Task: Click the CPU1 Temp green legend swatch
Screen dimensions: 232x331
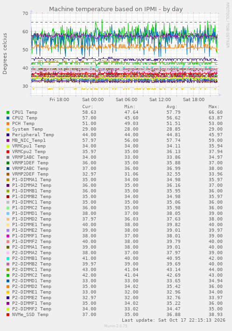Action: pos(8,112)
